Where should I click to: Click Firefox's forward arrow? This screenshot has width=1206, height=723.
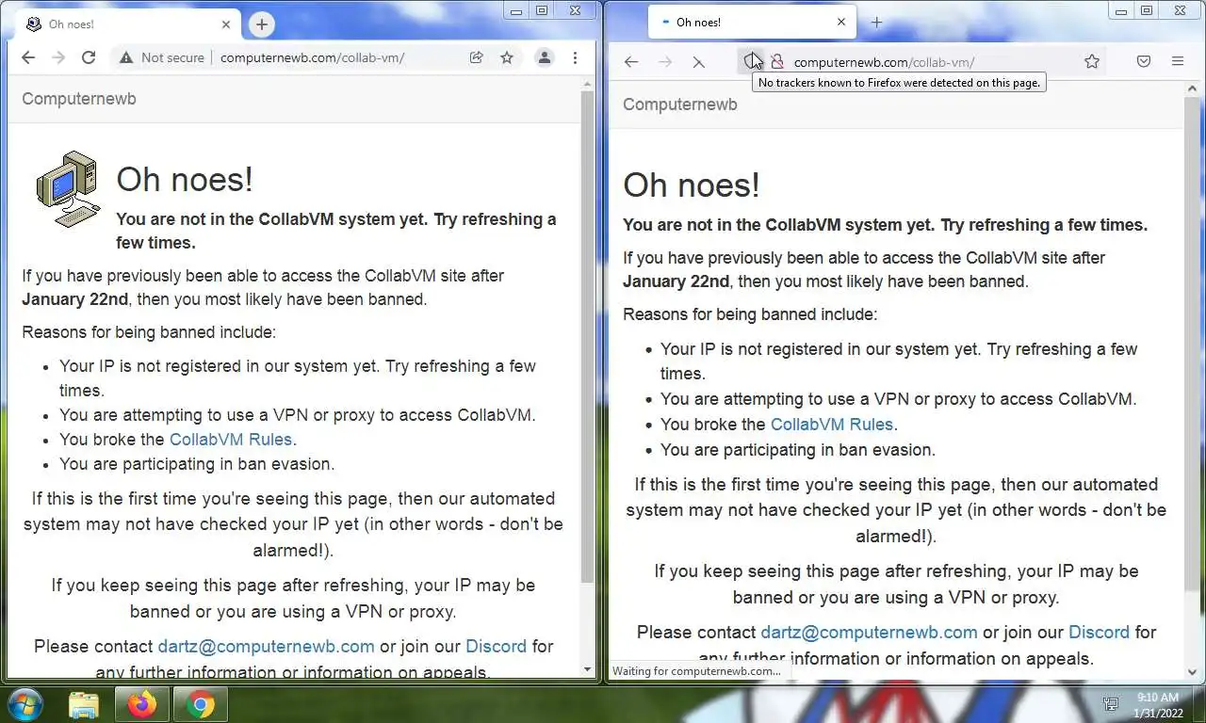click(x=665, y=62)
